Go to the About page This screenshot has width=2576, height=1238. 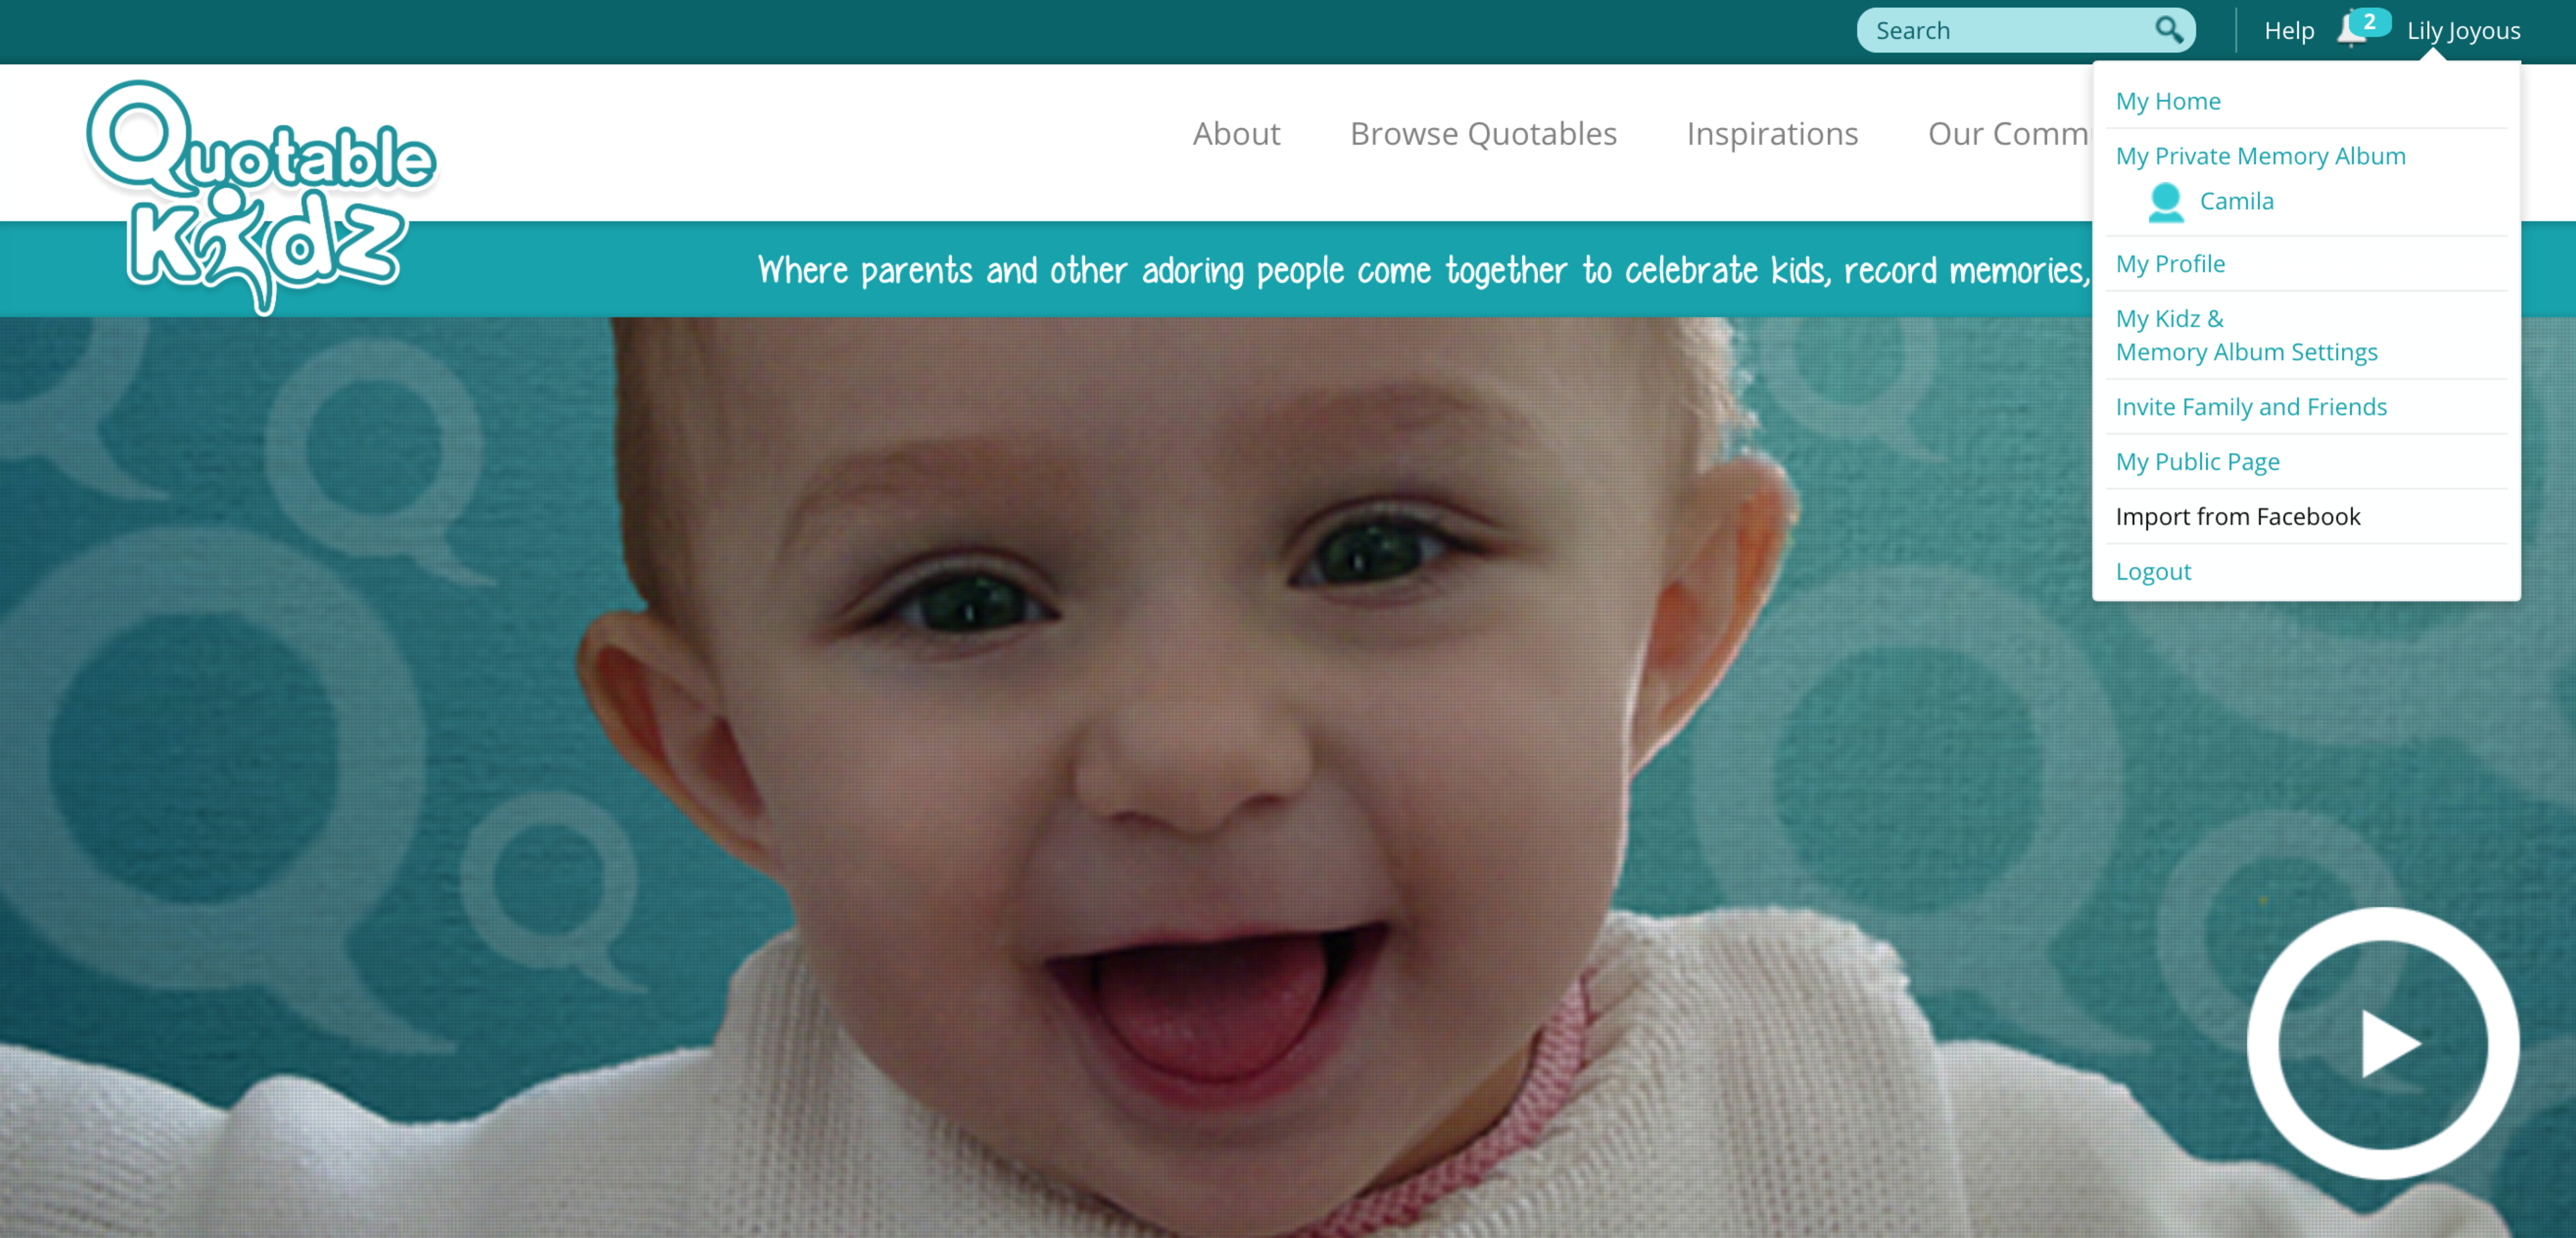pyautogui.click(x=1236, y=134)
